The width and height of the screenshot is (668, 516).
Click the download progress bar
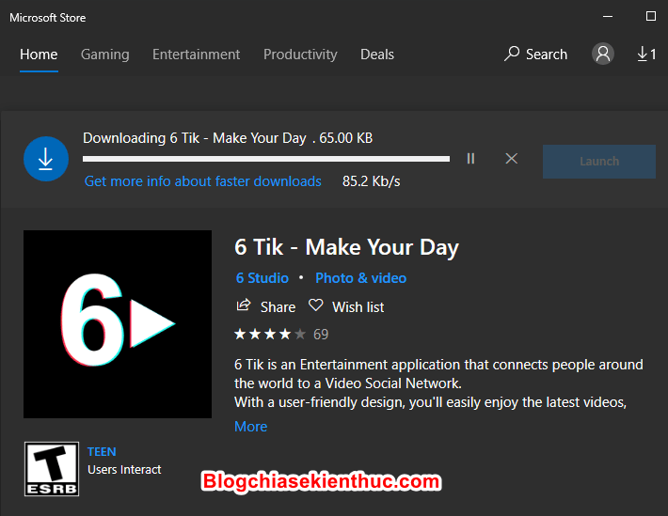(x=266, y=159)
